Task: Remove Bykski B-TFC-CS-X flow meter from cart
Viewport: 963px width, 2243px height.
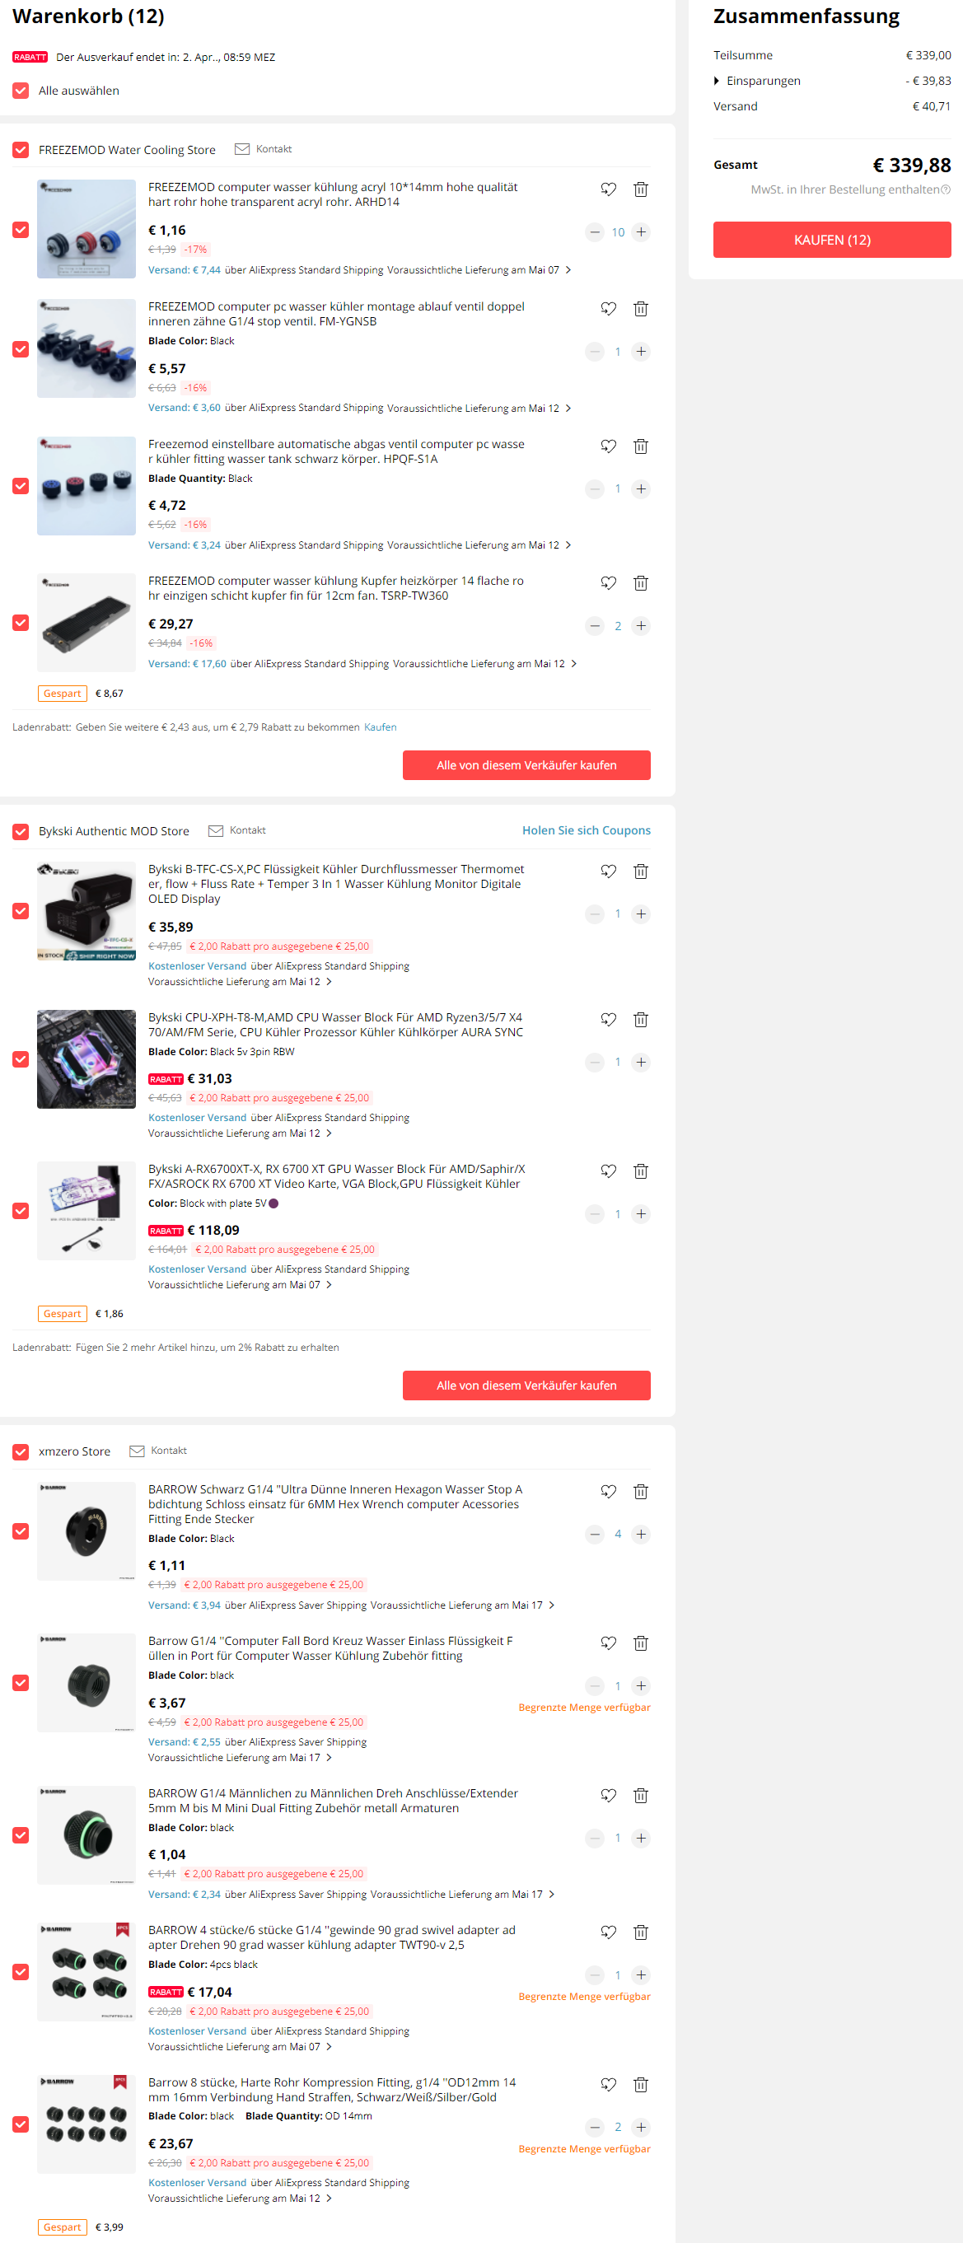Action: (640, 871)
